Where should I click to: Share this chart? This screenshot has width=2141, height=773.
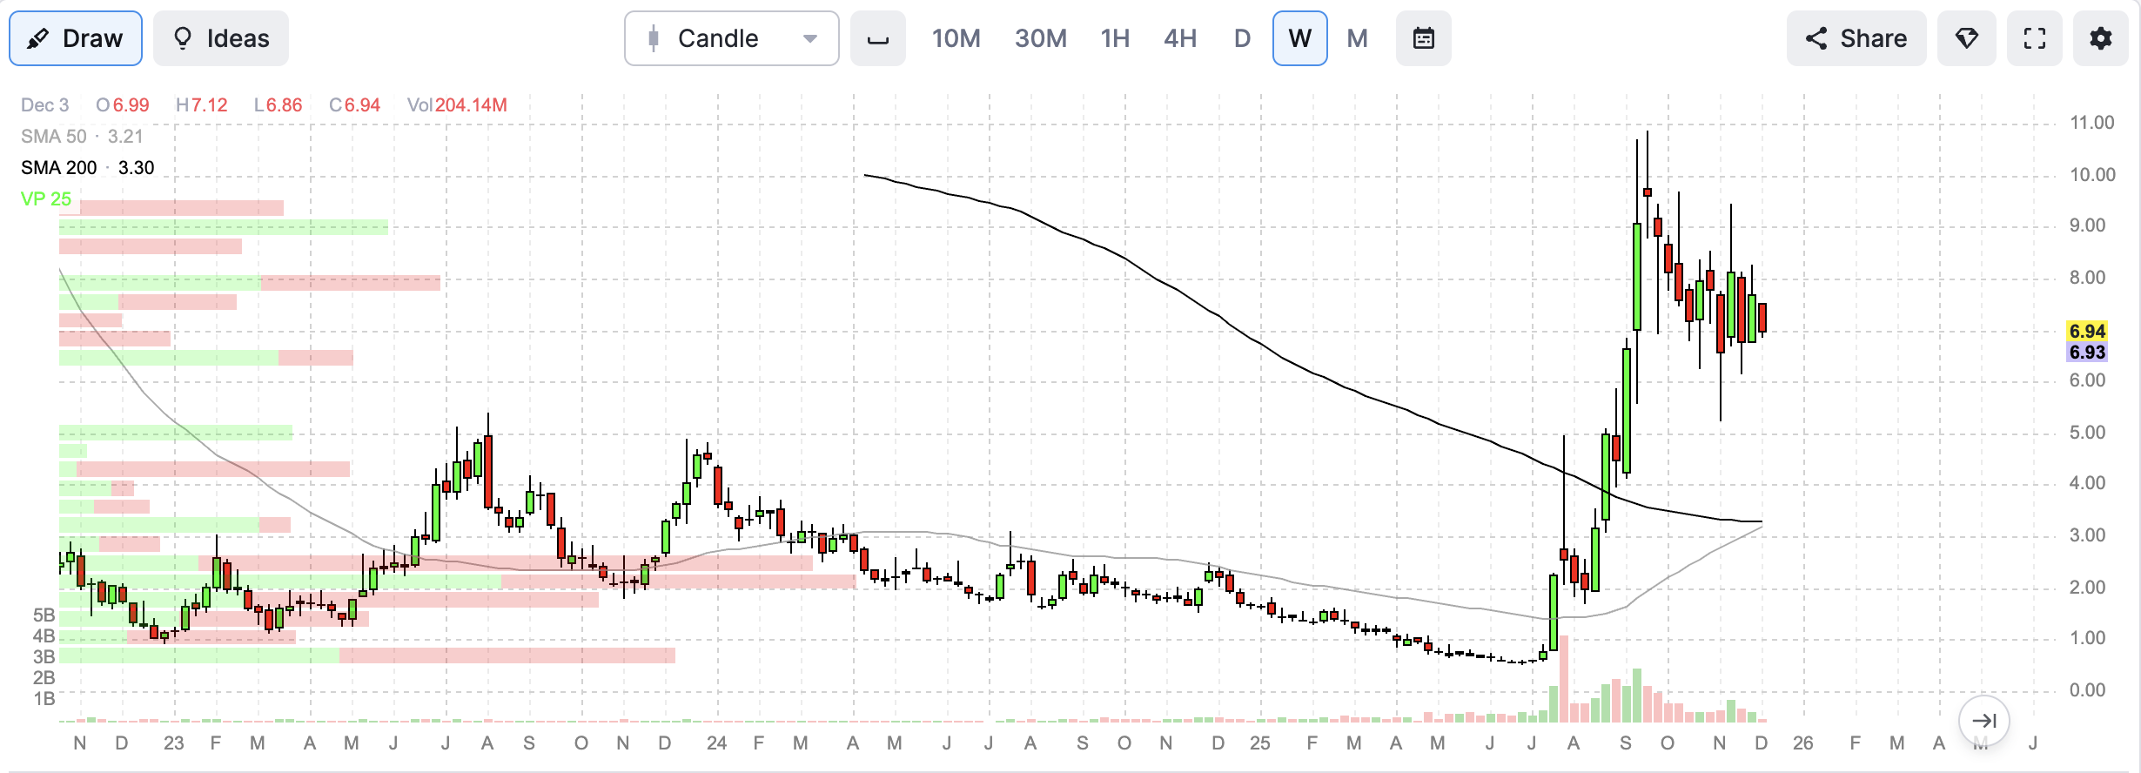tap(1856, 38)
